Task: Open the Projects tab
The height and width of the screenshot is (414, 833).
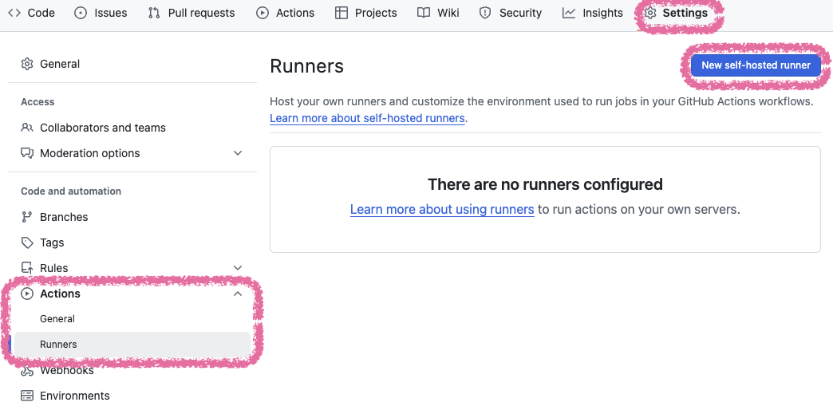Action: pyautogui.click(x=366, y=13)
